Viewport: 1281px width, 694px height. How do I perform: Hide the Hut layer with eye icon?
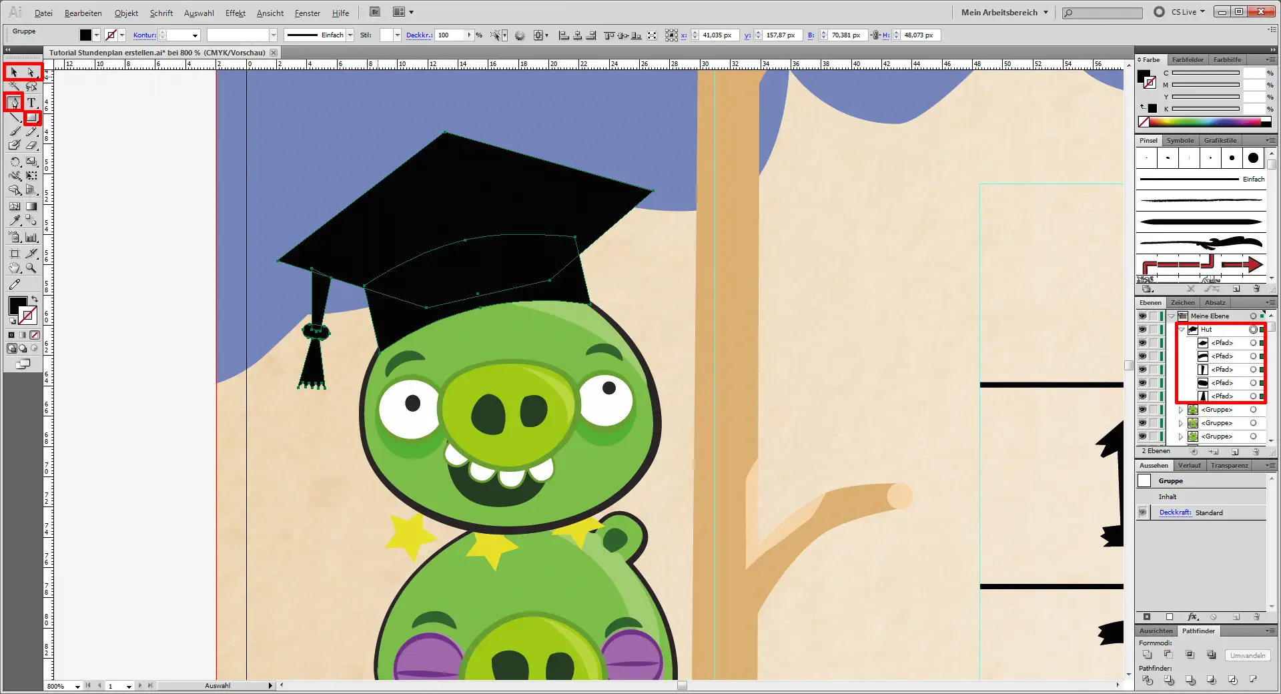[x=1142, y=330]
